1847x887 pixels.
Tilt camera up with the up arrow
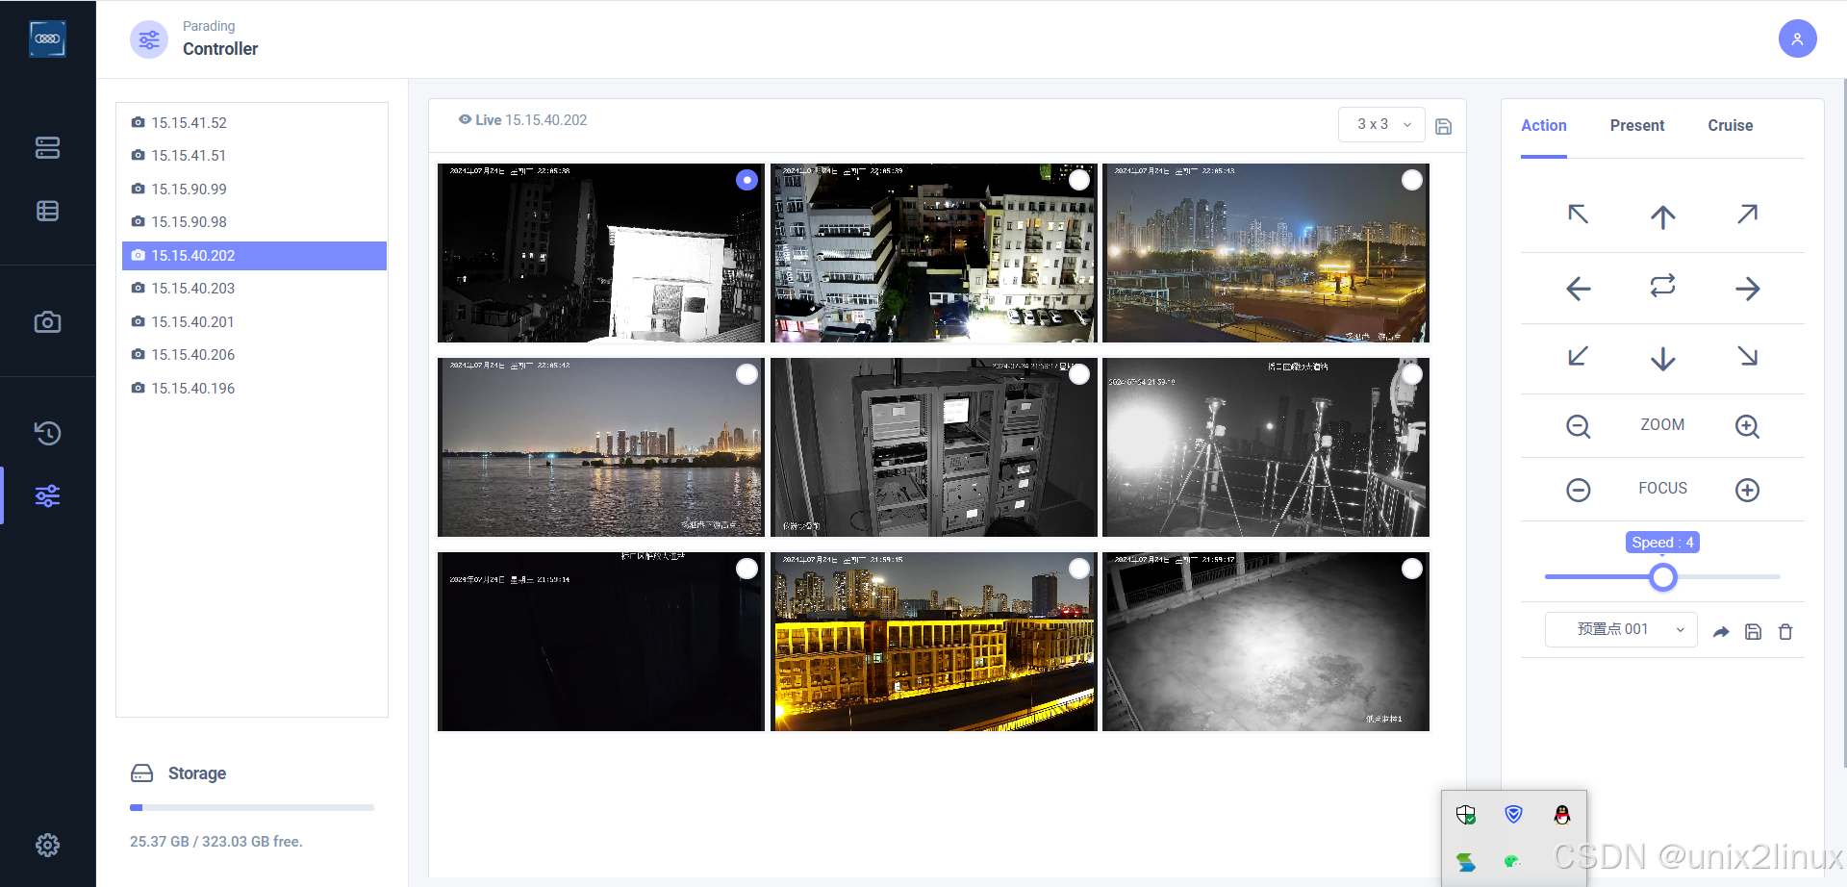(x=1662, y=216)
